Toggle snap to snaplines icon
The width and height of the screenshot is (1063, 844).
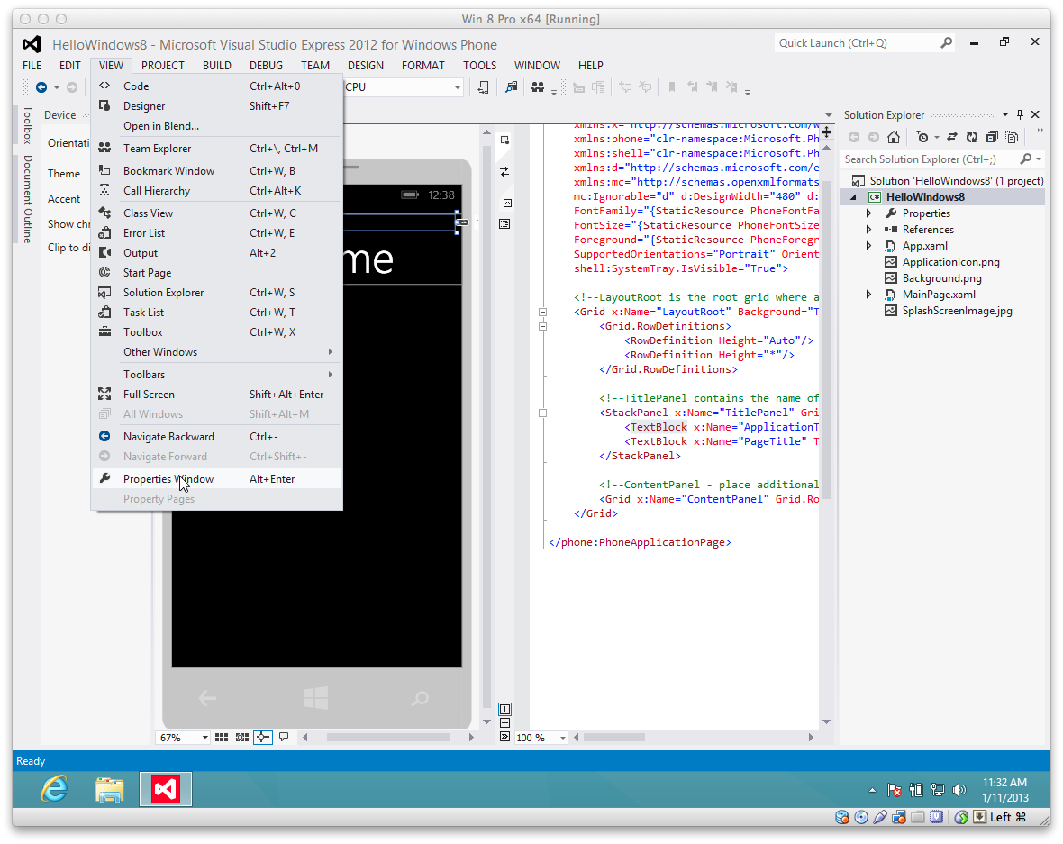[x=263, y=738]
